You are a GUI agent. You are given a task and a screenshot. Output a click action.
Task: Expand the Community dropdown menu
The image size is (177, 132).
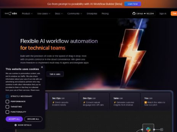(75, 13)
